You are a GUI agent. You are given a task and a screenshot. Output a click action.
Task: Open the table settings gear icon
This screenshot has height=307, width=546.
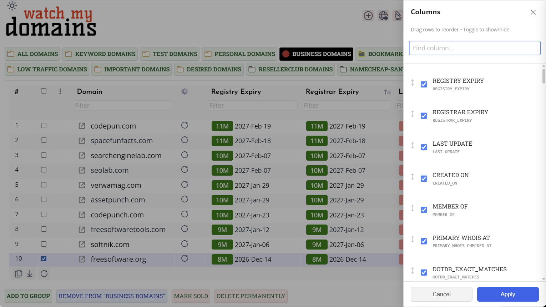pyautogui.click(x=184, y=91)
